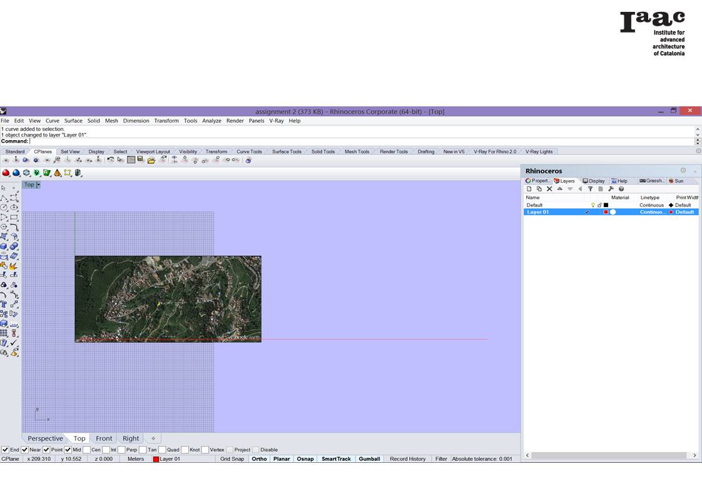Open the Analyze menu
Viewport: 702px width, 496px height.
tap(211, 121)
